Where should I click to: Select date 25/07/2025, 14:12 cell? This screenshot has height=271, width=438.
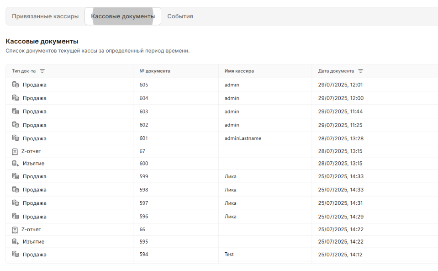(x=340, y=255)
